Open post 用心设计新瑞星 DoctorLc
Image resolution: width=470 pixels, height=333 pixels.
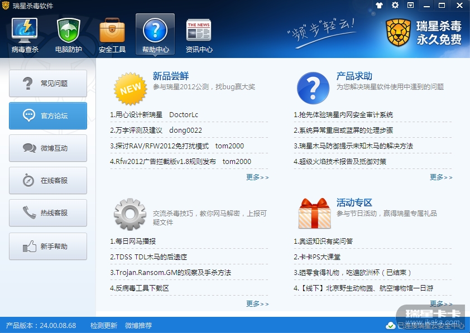pos(154,115)
